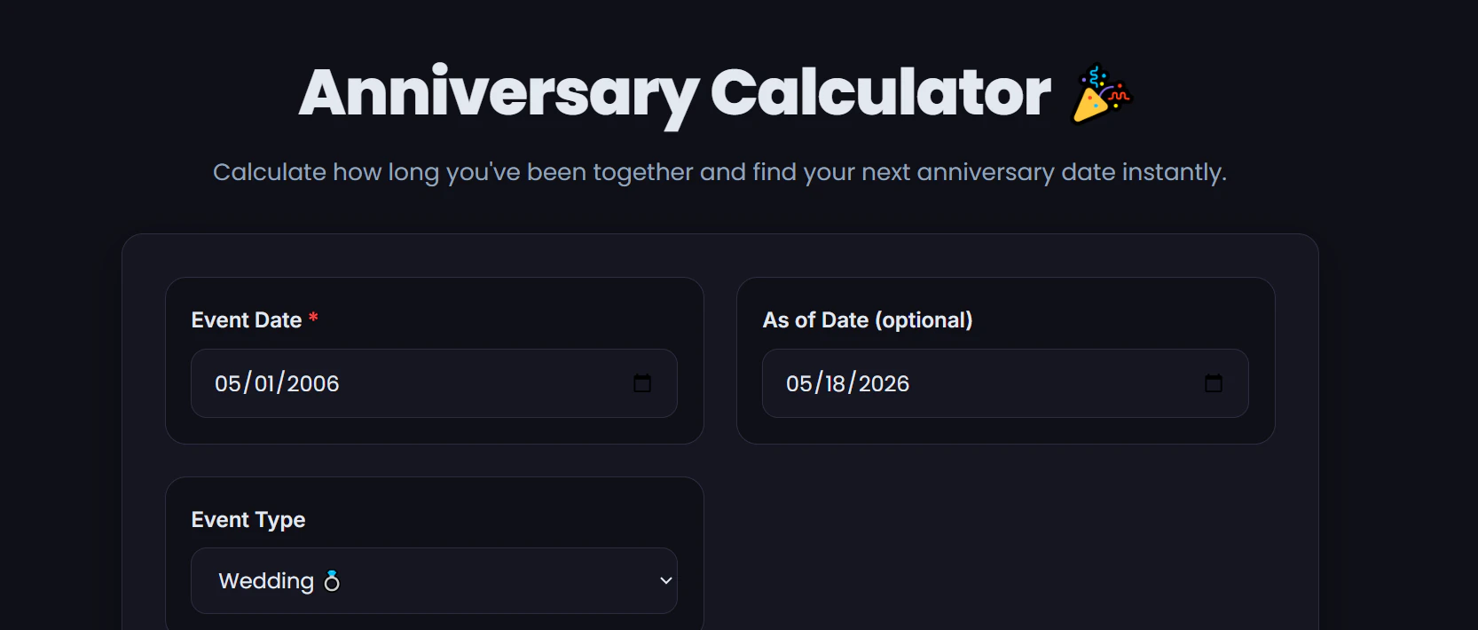The width and height of the screenshot is (1478, 630).
Task: Click the subtitle text about anniversary date
Action: (x=719, y=172)
